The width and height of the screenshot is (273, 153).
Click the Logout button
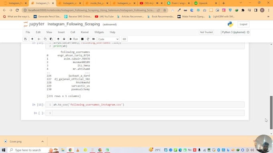click(x=243, y=24)
